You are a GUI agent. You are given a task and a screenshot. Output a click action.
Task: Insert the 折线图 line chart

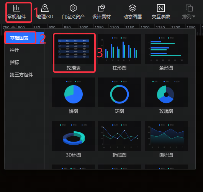pos(120,139)
